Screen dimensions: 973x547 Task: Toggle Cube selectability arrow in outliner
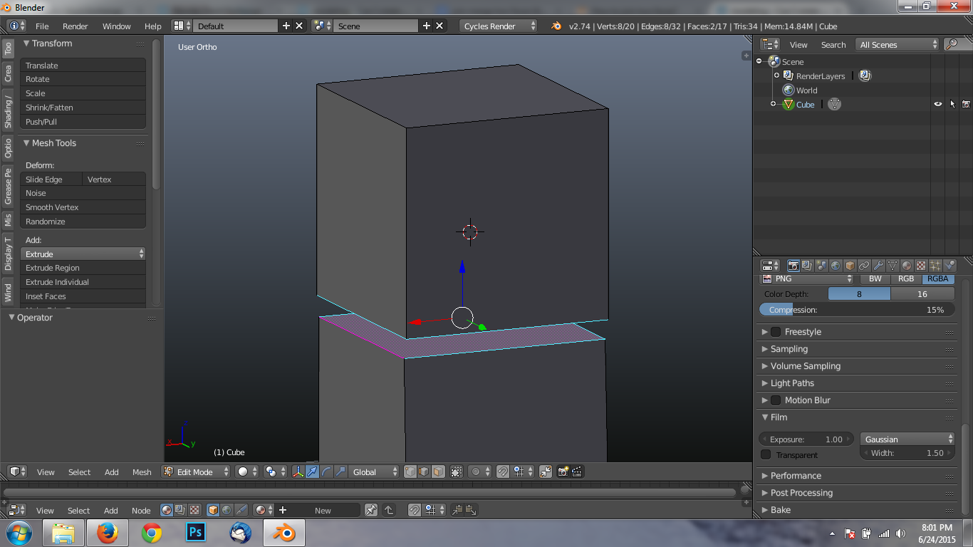click(952, 104)
